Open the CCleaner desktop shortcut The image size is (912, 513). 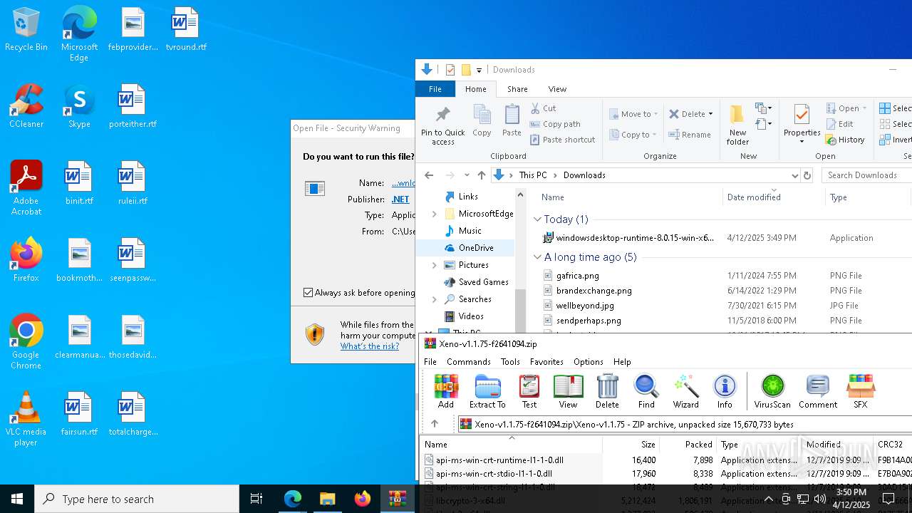click(26, 106)
